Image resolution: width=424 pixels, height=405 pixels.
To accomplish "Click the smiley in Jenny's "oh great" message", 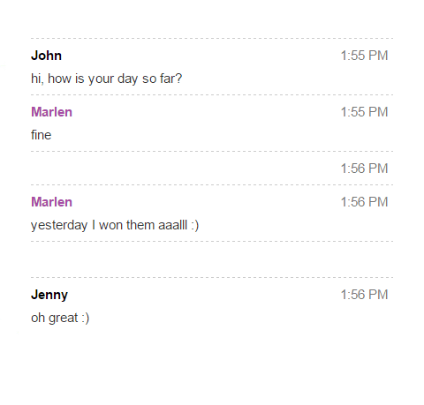I will (x=85, y=319).
